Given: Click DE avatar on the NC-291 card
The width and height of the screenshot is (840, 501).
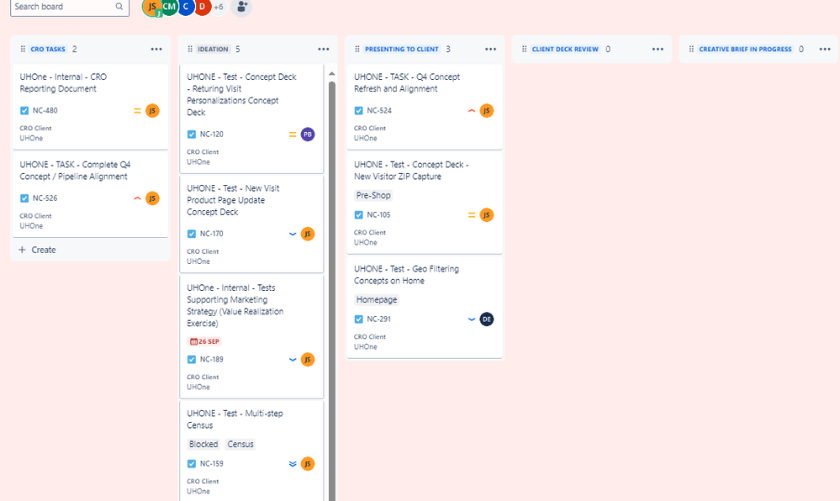Looking at the screenshot, I should (486, 319).
